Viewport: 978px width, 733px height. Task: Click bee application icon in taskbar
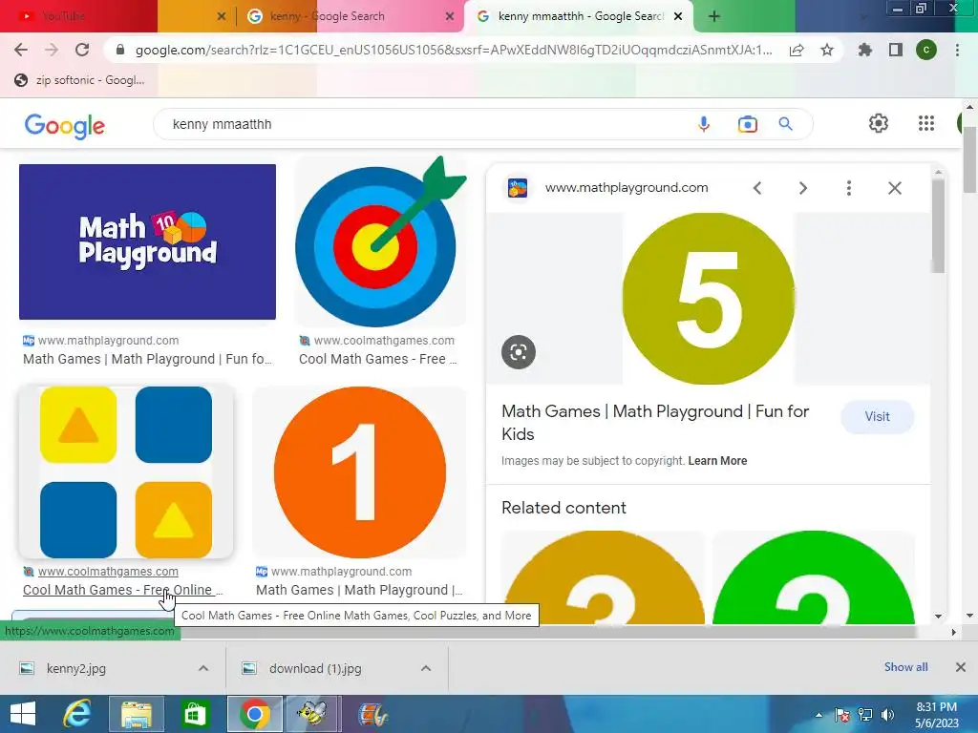(313, 714)
